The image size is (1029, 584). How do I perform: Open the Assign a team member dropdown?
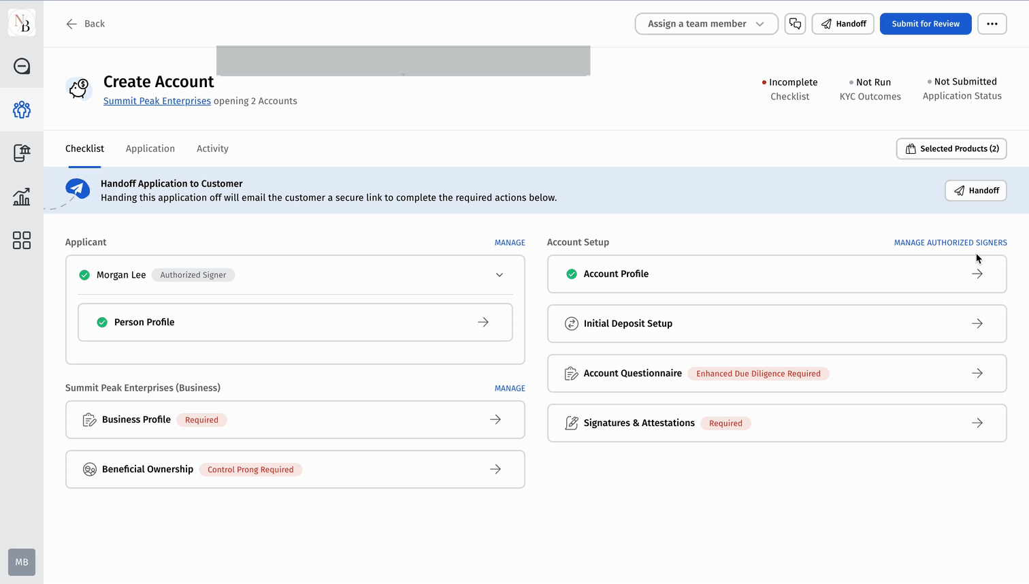706,24
